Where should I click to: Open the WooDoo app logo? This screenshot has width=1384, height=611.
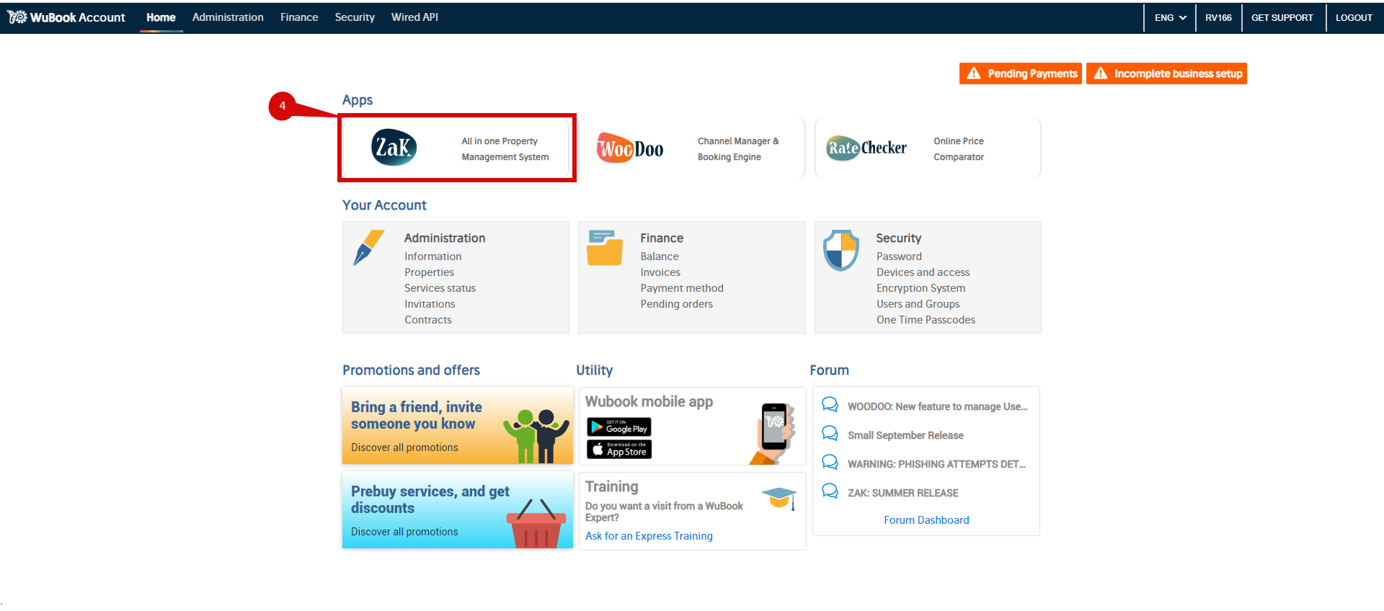click(630, 148)
